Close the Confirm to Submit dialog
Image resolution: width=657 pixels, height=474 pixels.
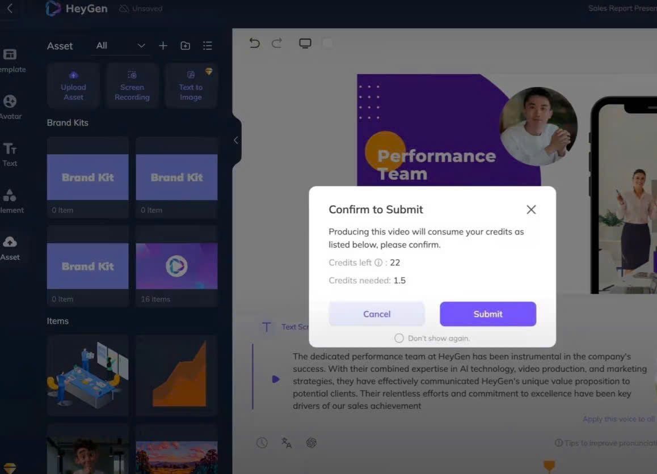tap(531, 209)
